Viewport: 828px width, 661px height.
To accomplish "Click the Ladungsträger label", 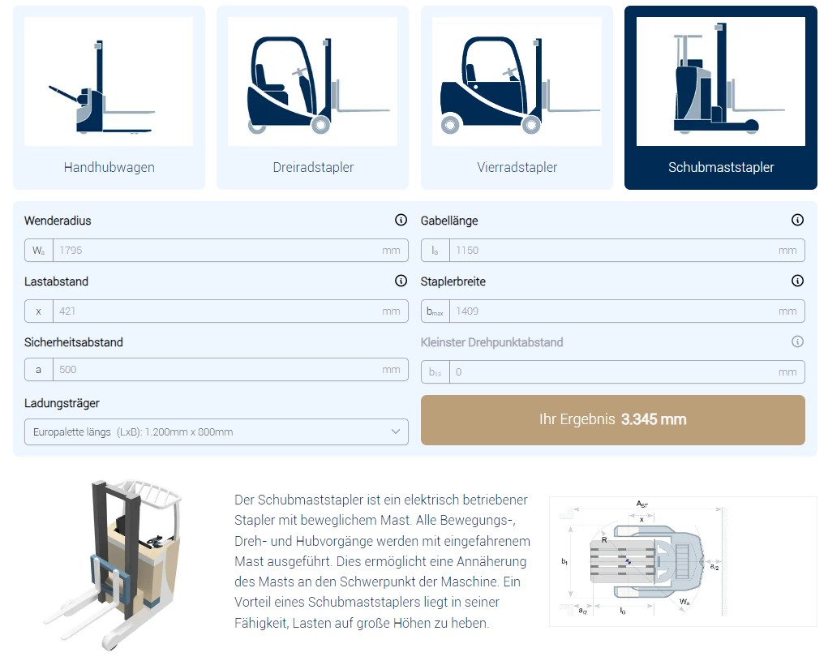I will [x=62, y=403].
